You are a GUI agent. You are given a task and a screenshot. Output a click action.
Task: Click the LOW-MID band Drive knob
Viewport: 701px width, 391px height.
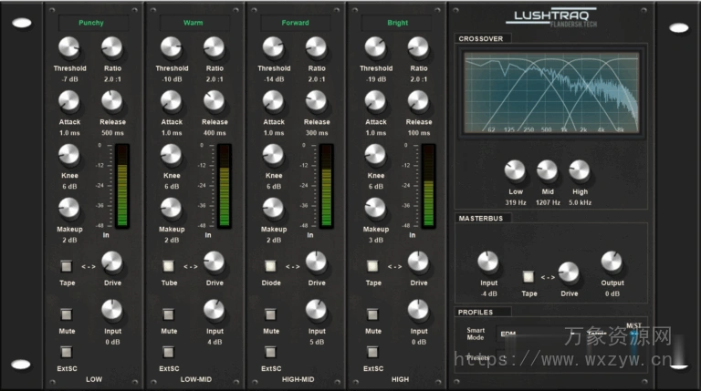(x=214, y=262)
